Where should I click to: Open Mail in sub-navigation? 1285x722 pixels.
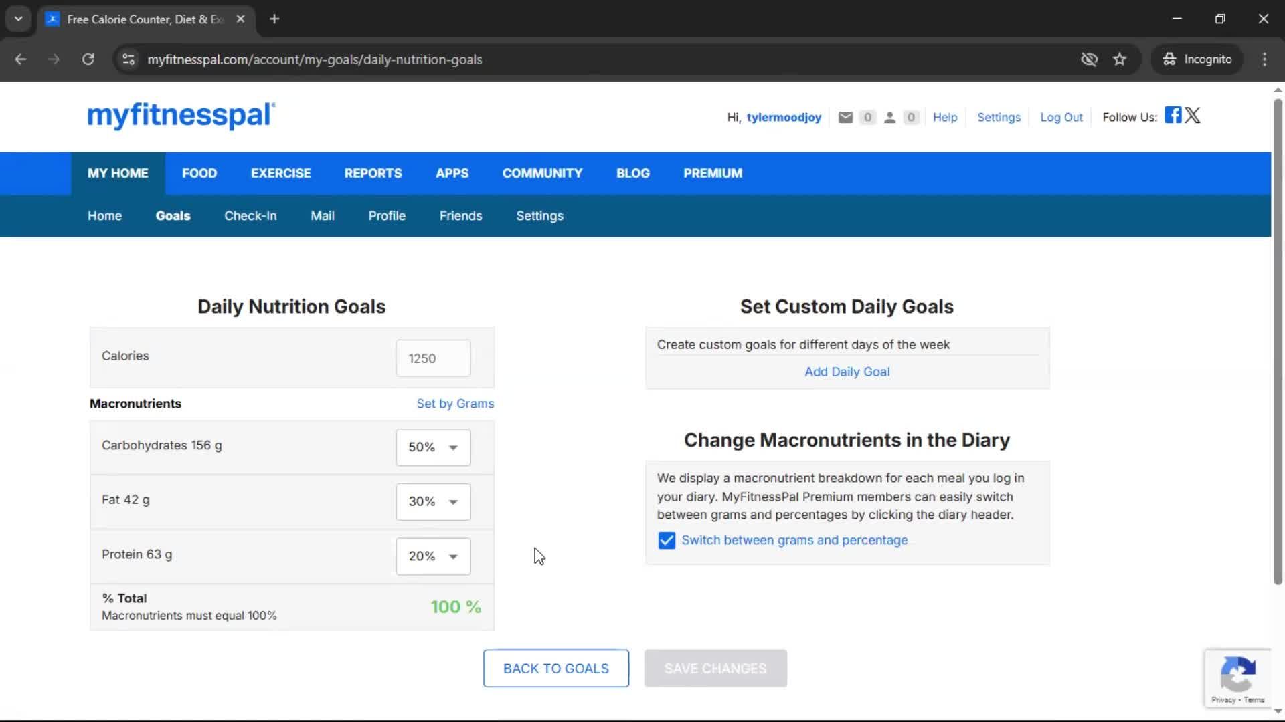click(x=322, y=216)
